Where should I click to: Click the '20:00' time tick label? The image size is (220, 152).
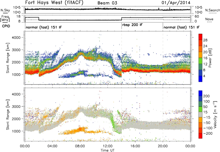pyautogui.click(x=163, y=146)
